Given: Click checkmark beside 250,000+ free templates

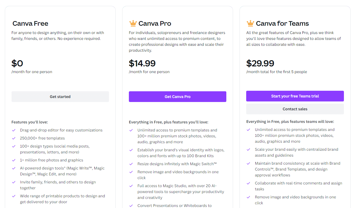Looking at the screenshot, I should click(x=14, y=138).
